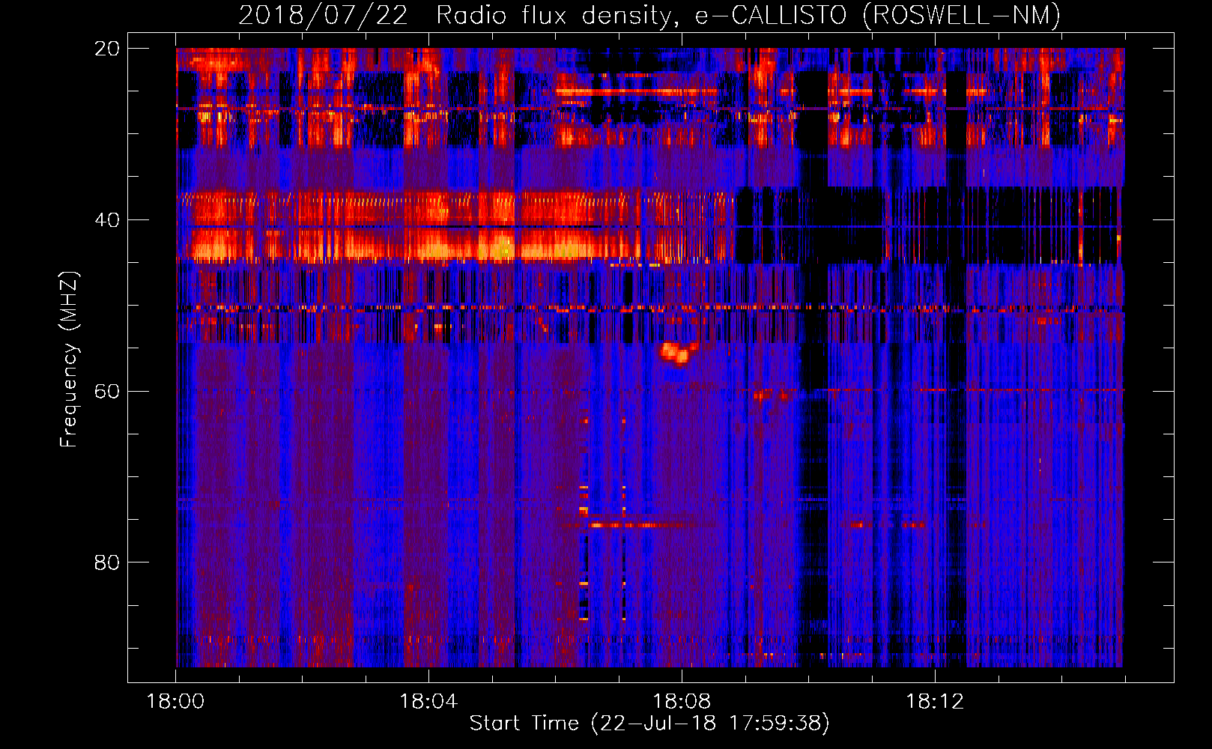Viewport: 1212px width, 749px height.
Task: Click the 20 frequency tick label
Action: click(106, 49)
